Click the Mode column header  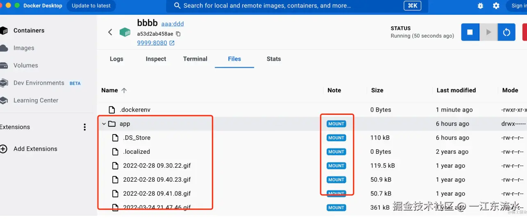tap(510, 90)
